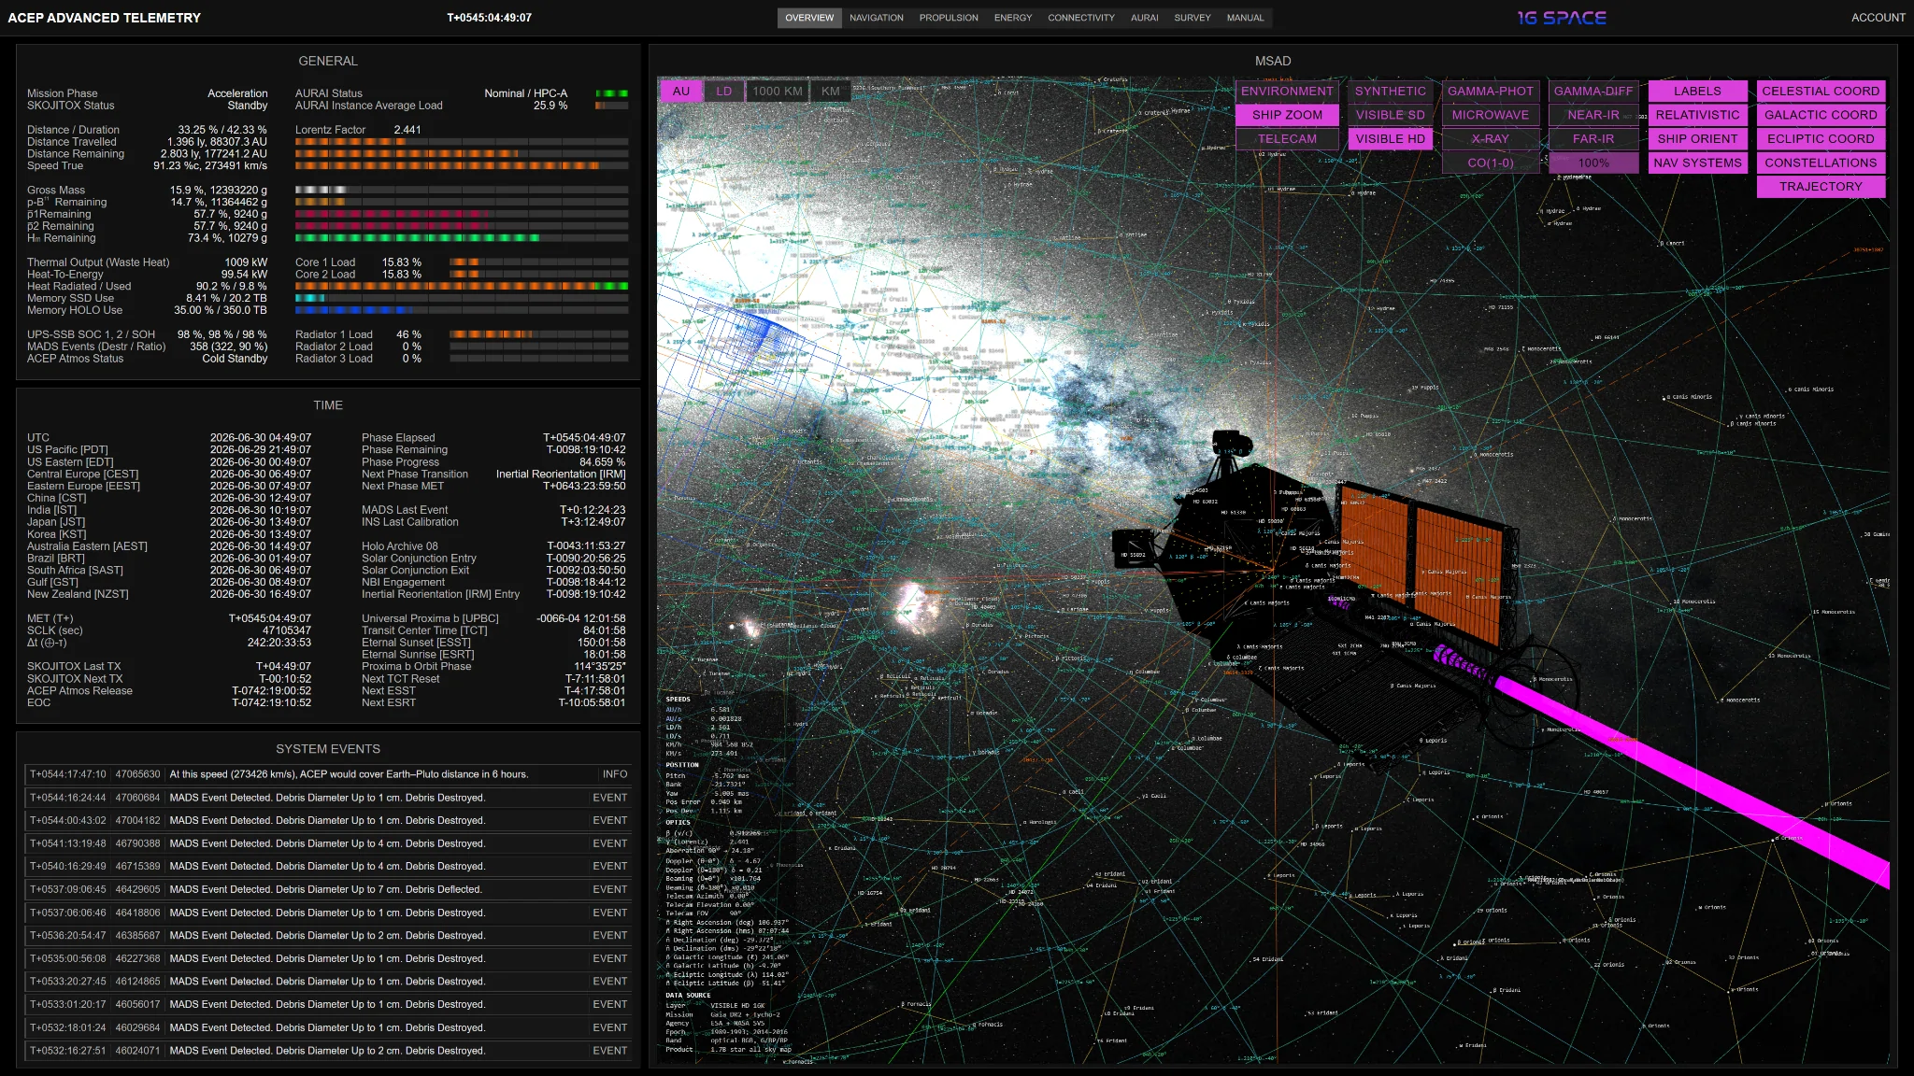This screenshot has height=1076, width=1914.
Task: Toggle VISIBLE SD layer
Action: click(x=1391, y=115)
